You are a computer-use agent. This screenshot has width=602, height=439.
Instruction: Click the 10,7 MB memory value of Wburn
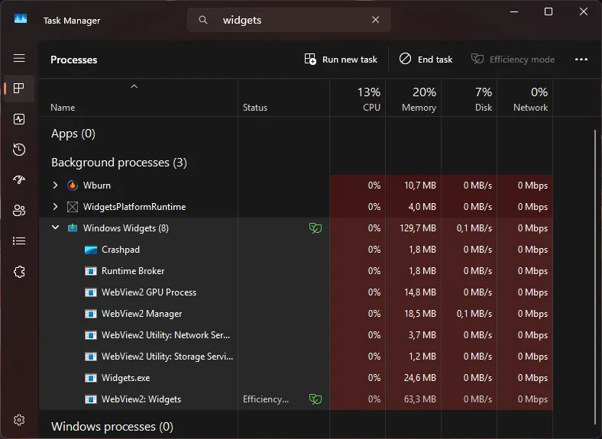click(420, 186)
